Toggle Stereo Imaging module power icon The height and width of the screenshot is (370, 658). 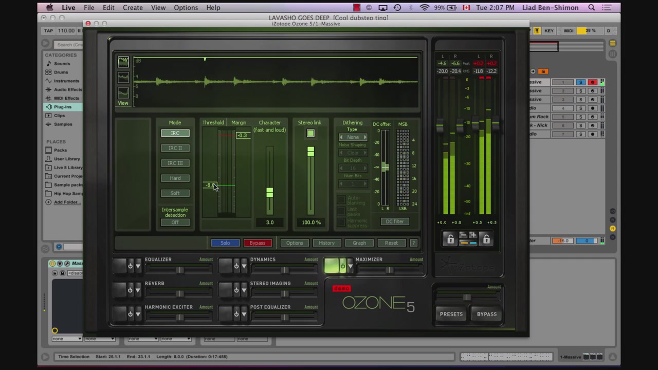pos(236,290)
